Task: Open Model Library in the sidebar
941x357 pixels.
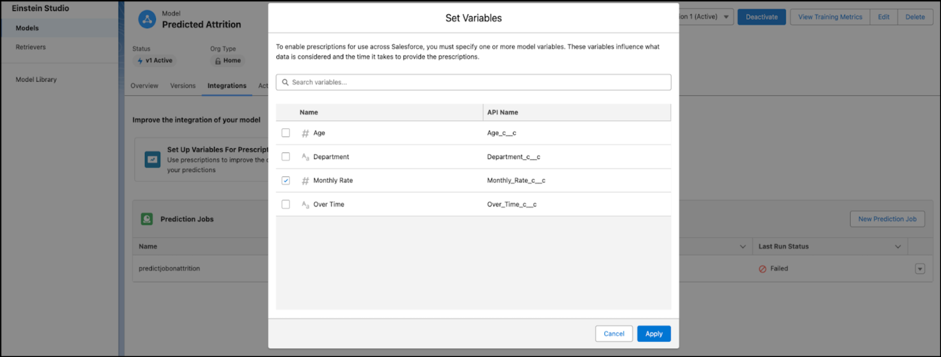Action: pyautogui.click(x=36, y=79)
